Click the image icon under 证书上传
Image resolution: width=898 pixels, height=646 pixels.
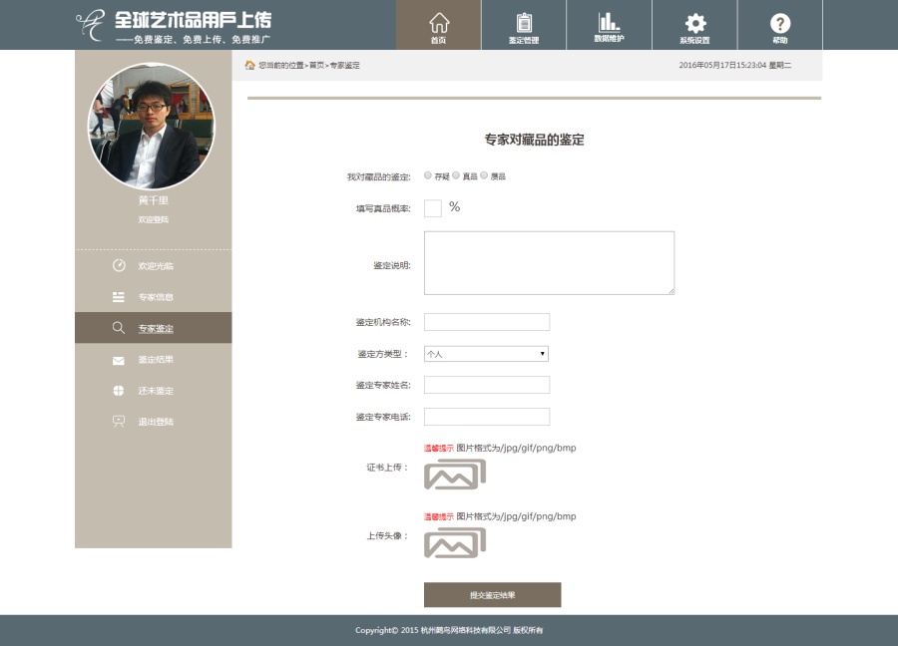[x=454, y=475]
